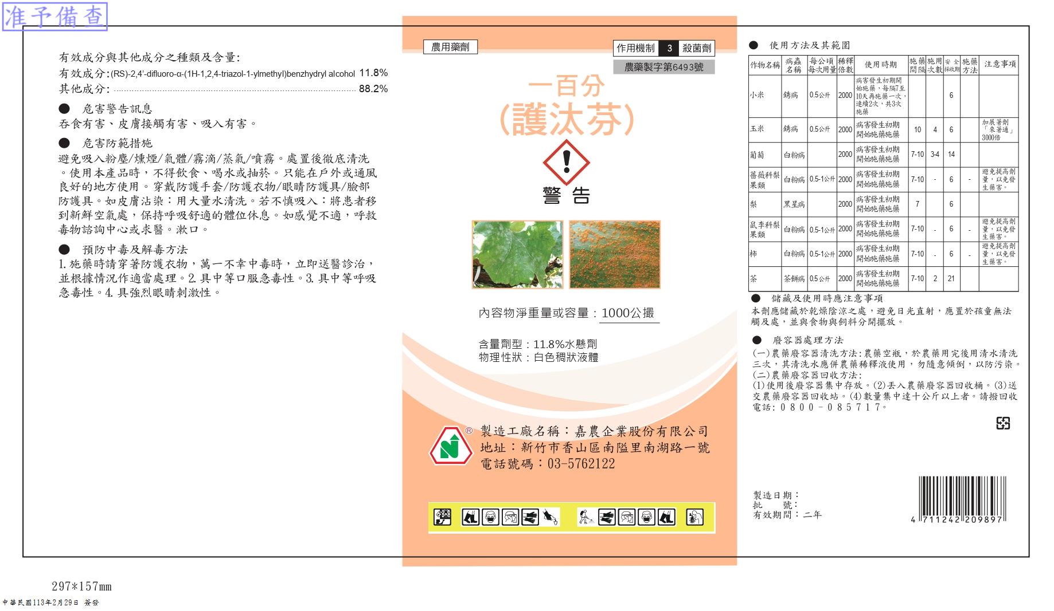This screenshot has width=1054, height=611.
Task: Click the 危害警告訊息 heading
Action: (118, 109)
